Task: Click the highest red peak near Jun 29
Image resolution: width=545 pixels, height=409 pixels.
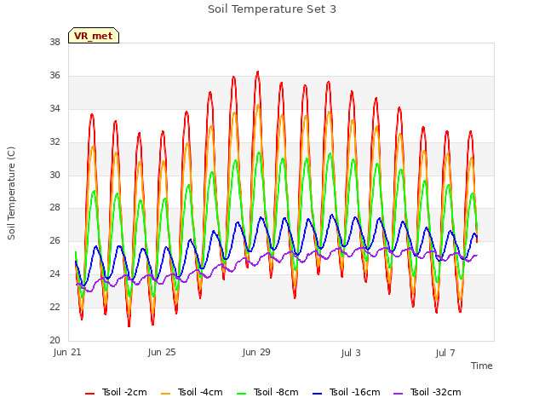Action: pos(257,72)
